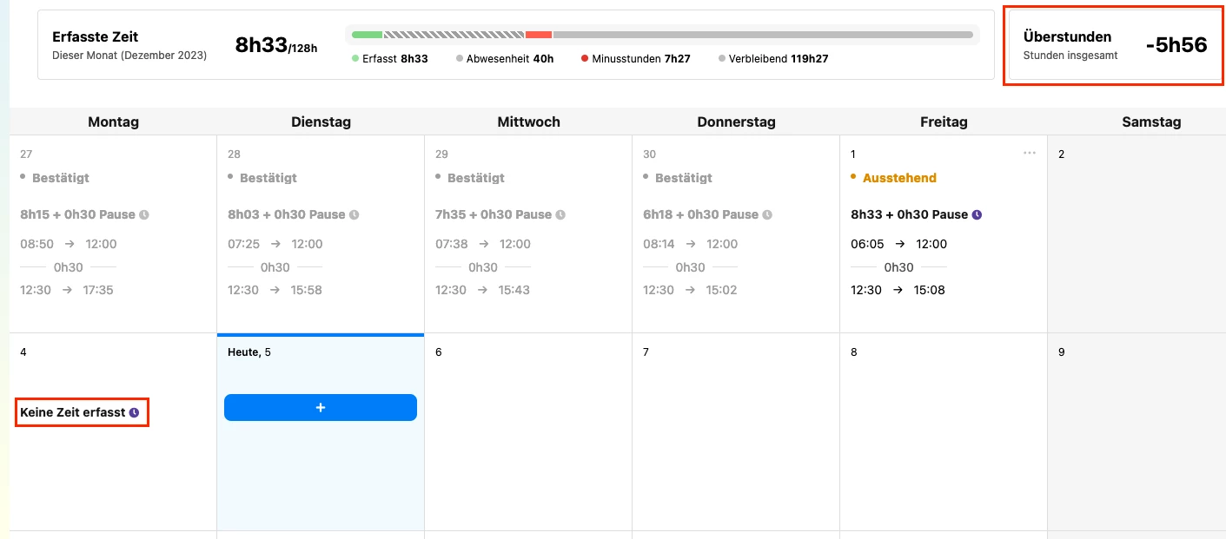The width and height of the screenshot is (1226, 539).
Task: Click the 15:08 end time on Freitag
Action: coord(929,290)
